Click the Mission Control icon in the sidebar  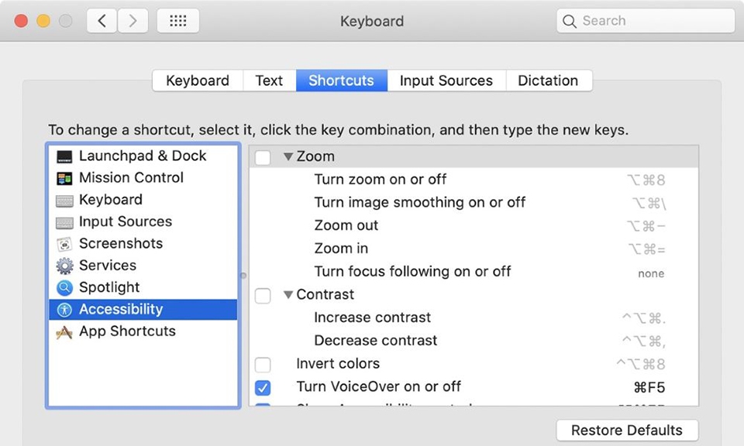point(64,178)
